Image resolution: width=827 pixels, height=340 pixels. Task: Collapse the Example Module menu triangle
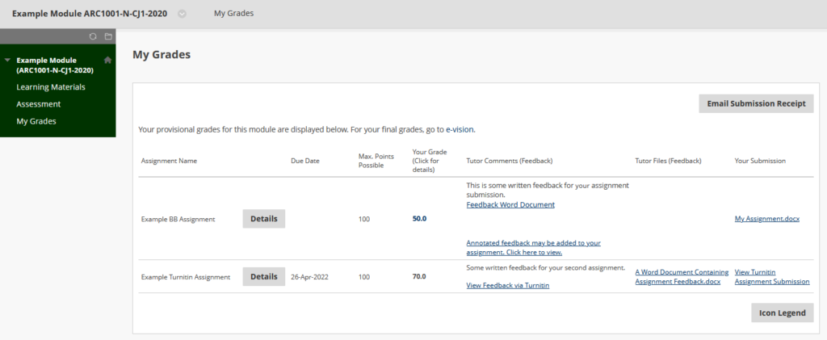coord(7,60)
